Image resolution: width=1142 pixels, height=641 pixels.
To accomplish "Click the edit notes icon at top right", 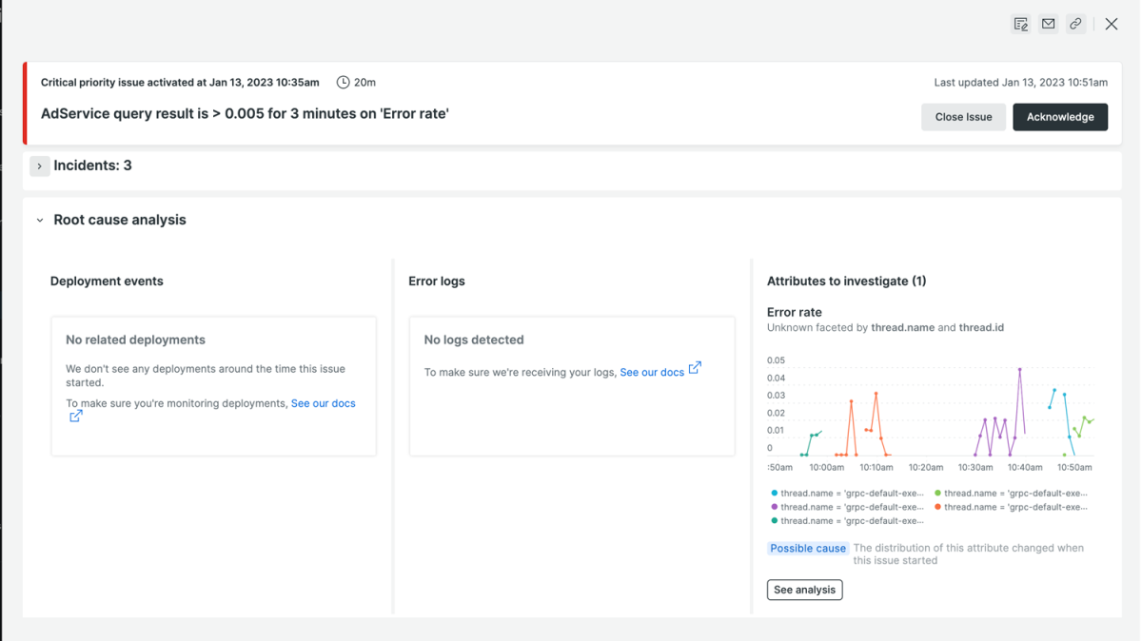I will tap(1021, 24).
